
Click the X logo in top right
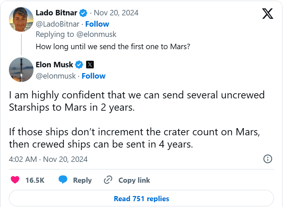[267, 13]
